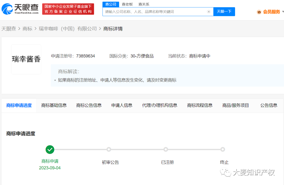Select the 查公司 search option
Viewport: 284px width, 185px height.
[x=110, y=4]
